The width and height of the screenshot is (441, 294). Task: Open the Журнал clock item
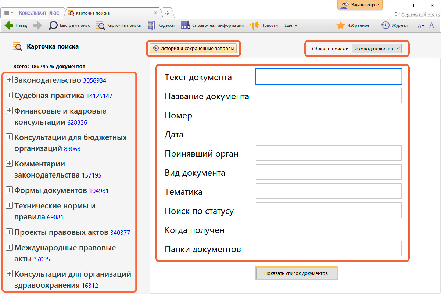pos(394,25)
